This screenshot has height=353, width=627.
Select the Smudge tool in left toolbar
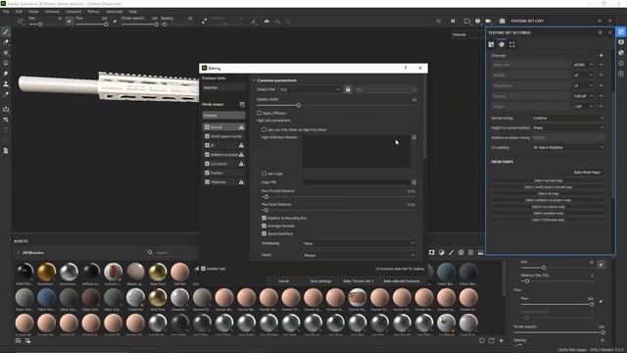coord(6,74)
